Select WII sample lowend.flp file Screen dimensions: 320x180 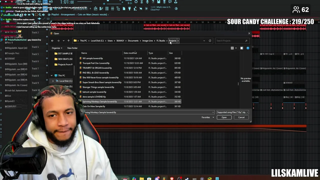(x=130, y=58)
